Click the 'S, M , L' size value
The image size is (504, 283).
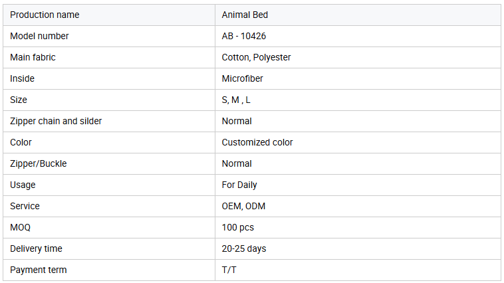click(236, 100)
